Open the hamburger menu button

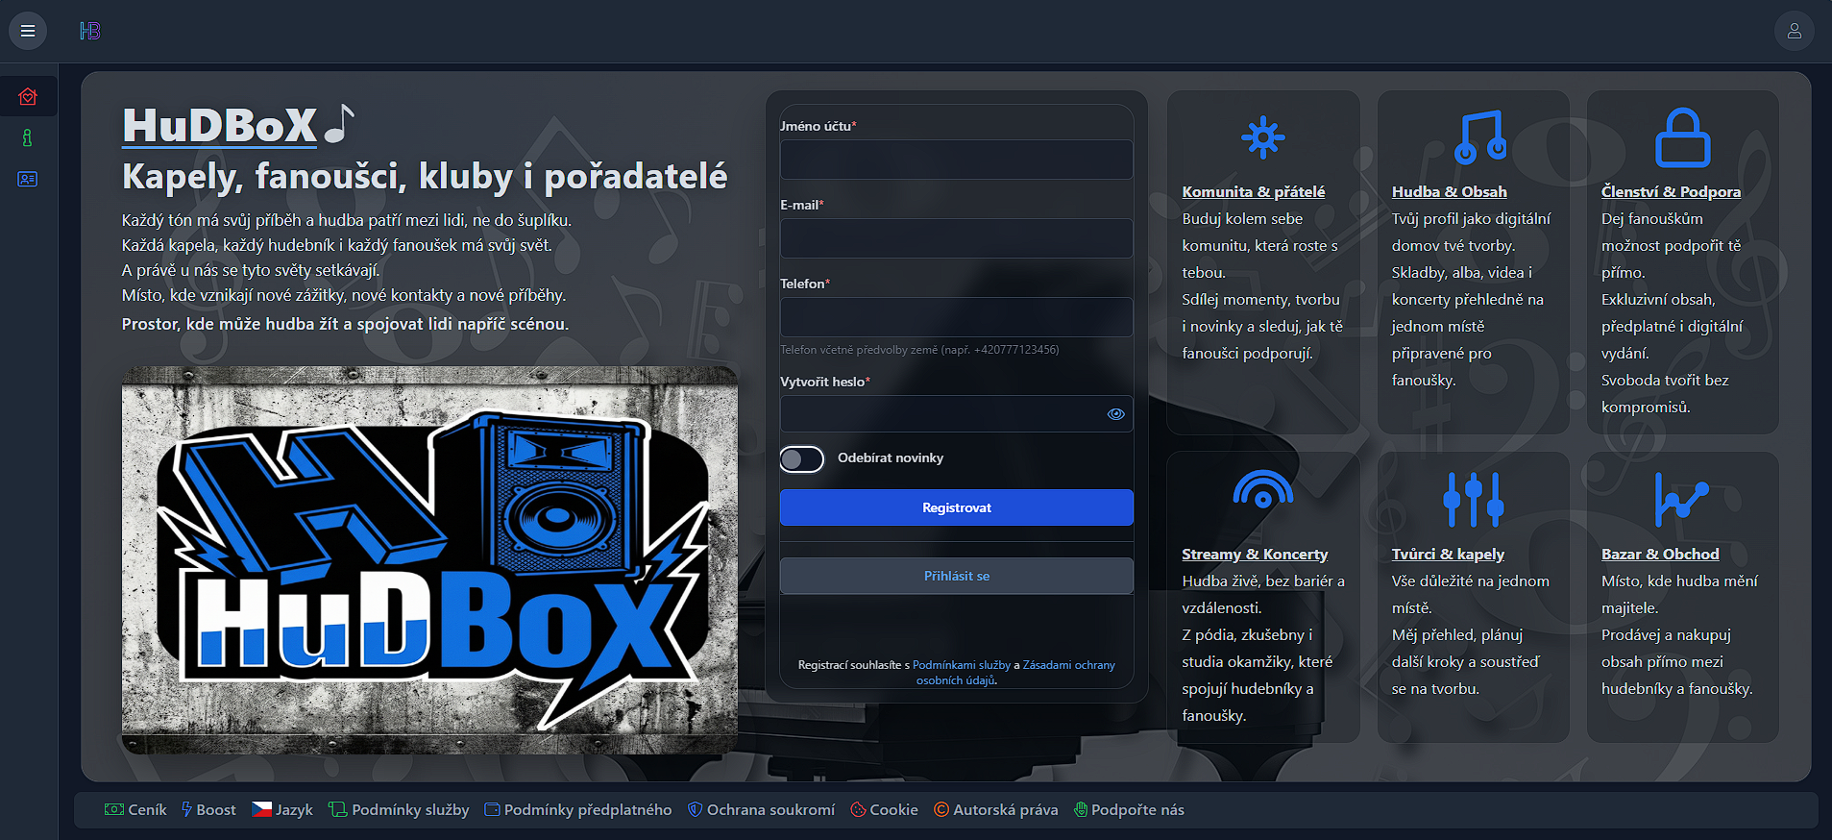tap(28, 31)
